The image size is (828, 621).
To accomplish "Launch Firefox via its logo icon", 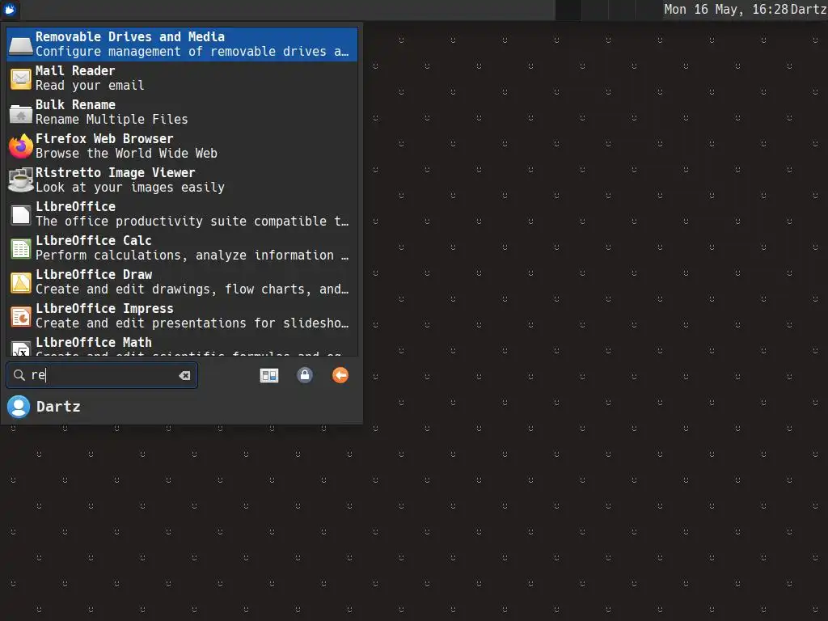I will (20, 146).
